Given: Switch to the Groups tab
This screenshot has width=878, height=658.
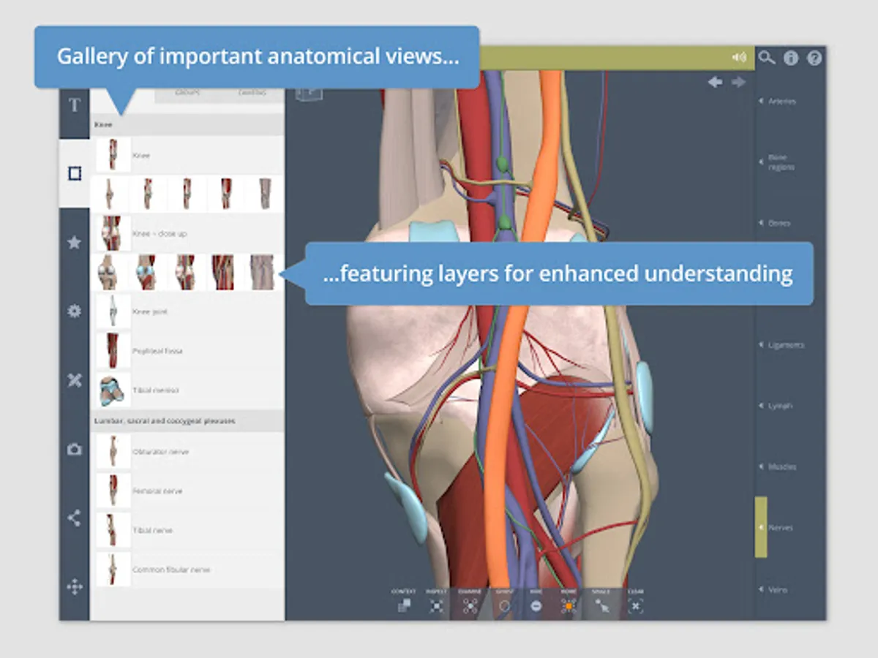Looking at the screenshot, I should point(188,94).
